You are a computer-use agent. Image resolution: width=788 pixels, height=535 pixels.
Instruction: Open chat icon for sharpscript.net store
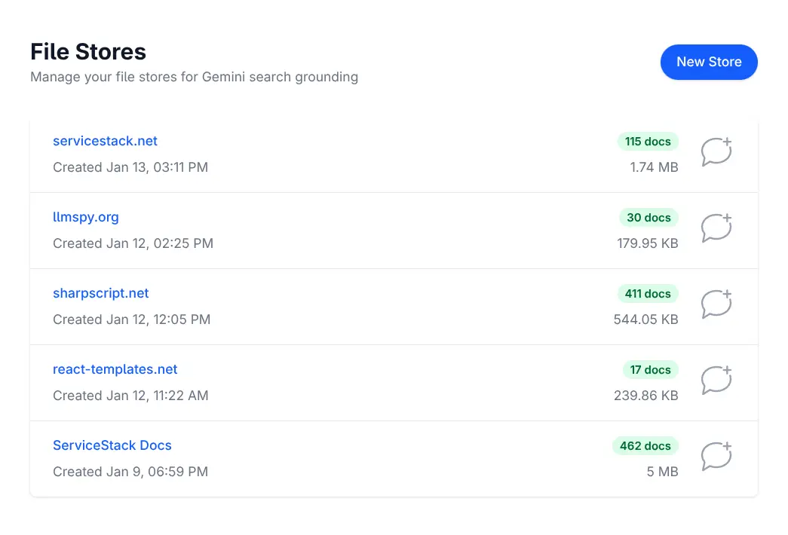pyautogui.click(x=716, y=304)
